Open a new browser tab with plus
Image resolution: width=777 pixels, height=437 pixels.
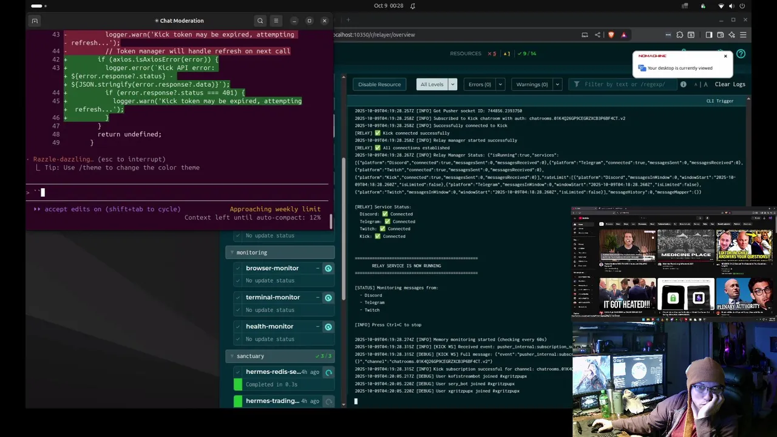349,20
